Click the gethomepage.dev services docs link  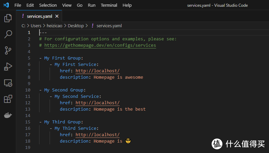coord(100,45)
